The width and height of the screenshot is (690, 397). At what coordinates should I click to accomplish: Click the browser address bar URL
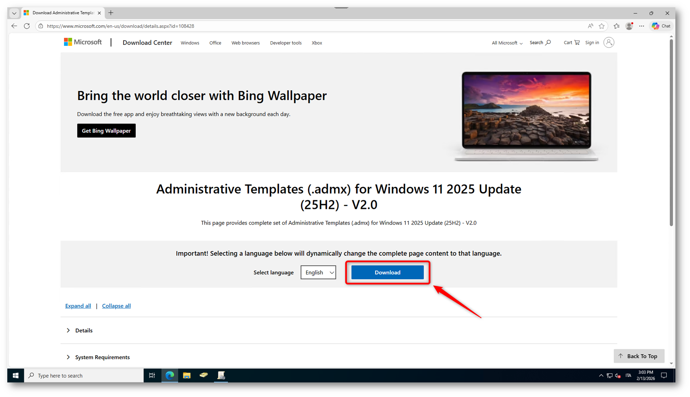click(x=120, y=26)
